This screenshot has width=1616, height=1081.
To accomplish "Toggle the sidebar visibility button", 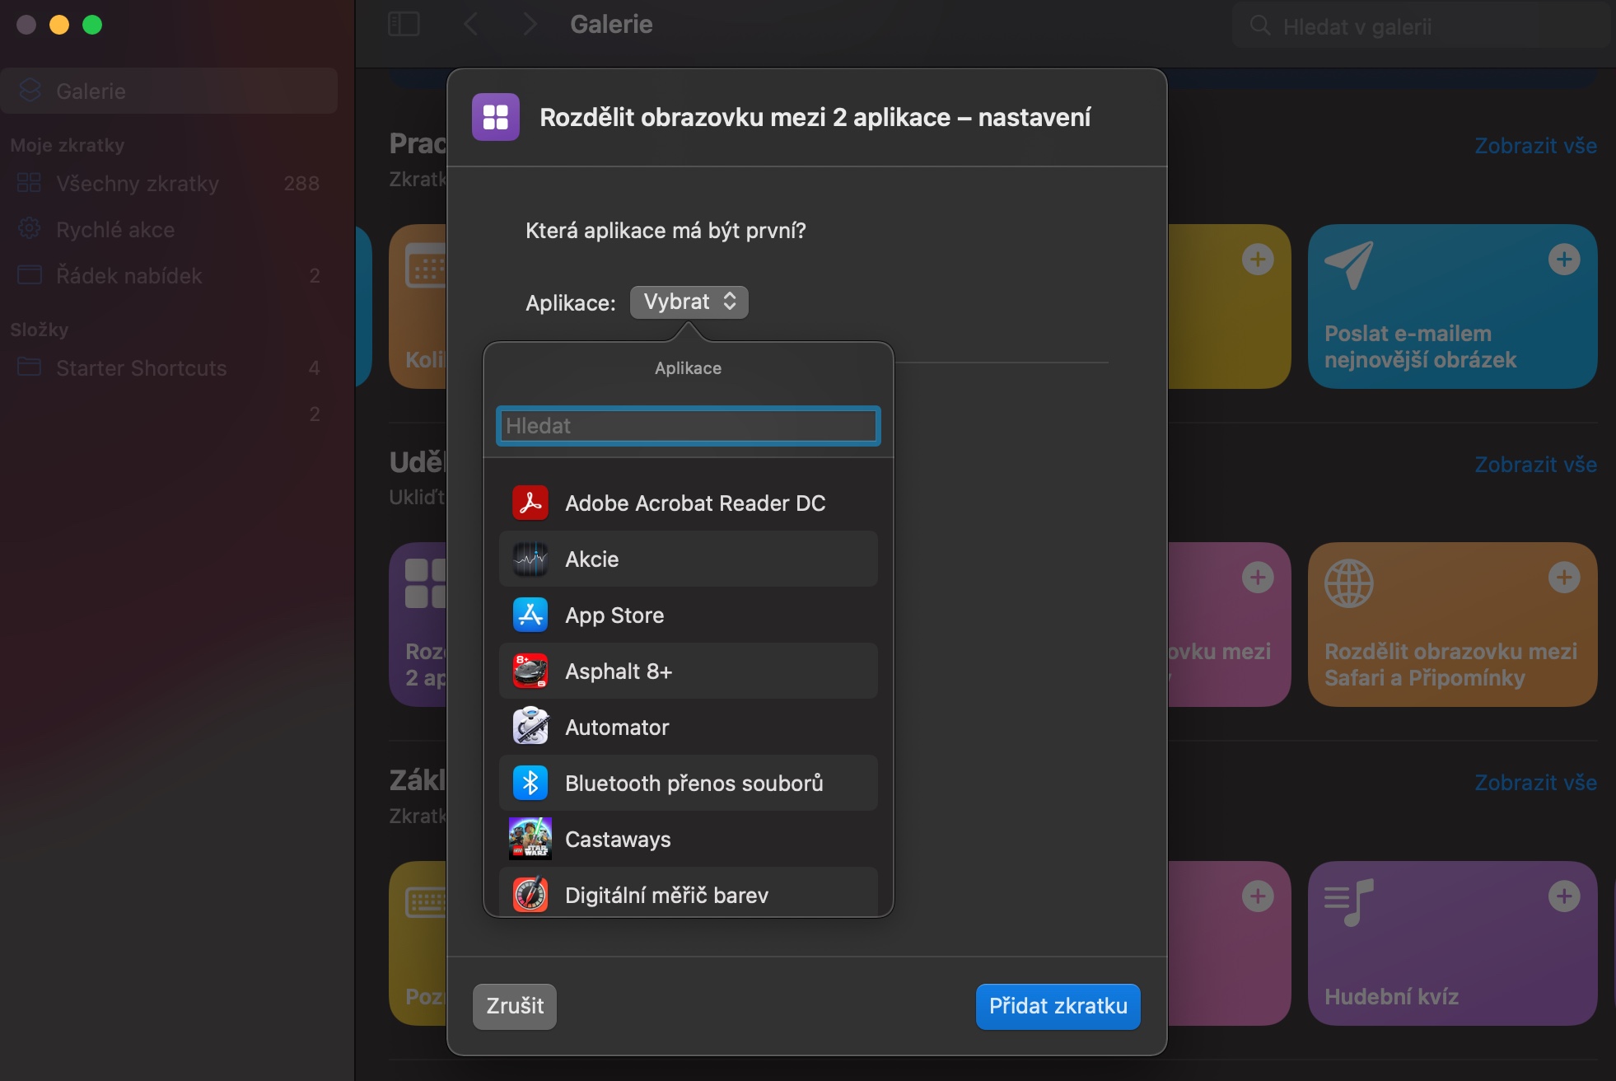I will pyautogui.click(x=404, y=24).
